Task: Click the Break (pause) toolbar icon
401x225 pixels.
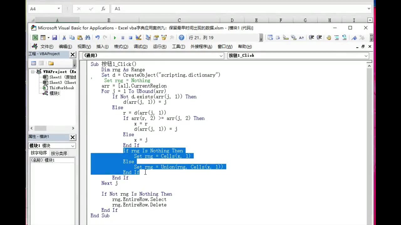Action: pyautogui.click(x=123, y=37)
